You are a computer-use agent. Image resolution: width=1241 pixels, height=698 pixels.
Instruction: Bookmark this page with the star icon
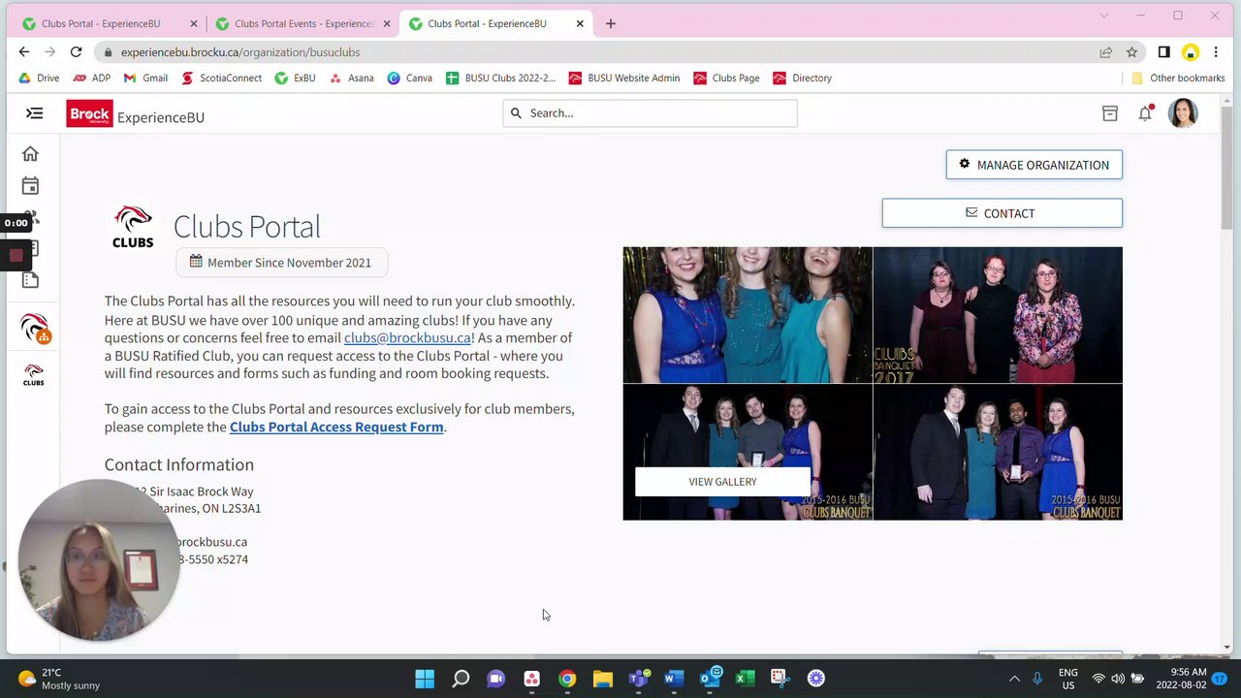point(1131,52)
